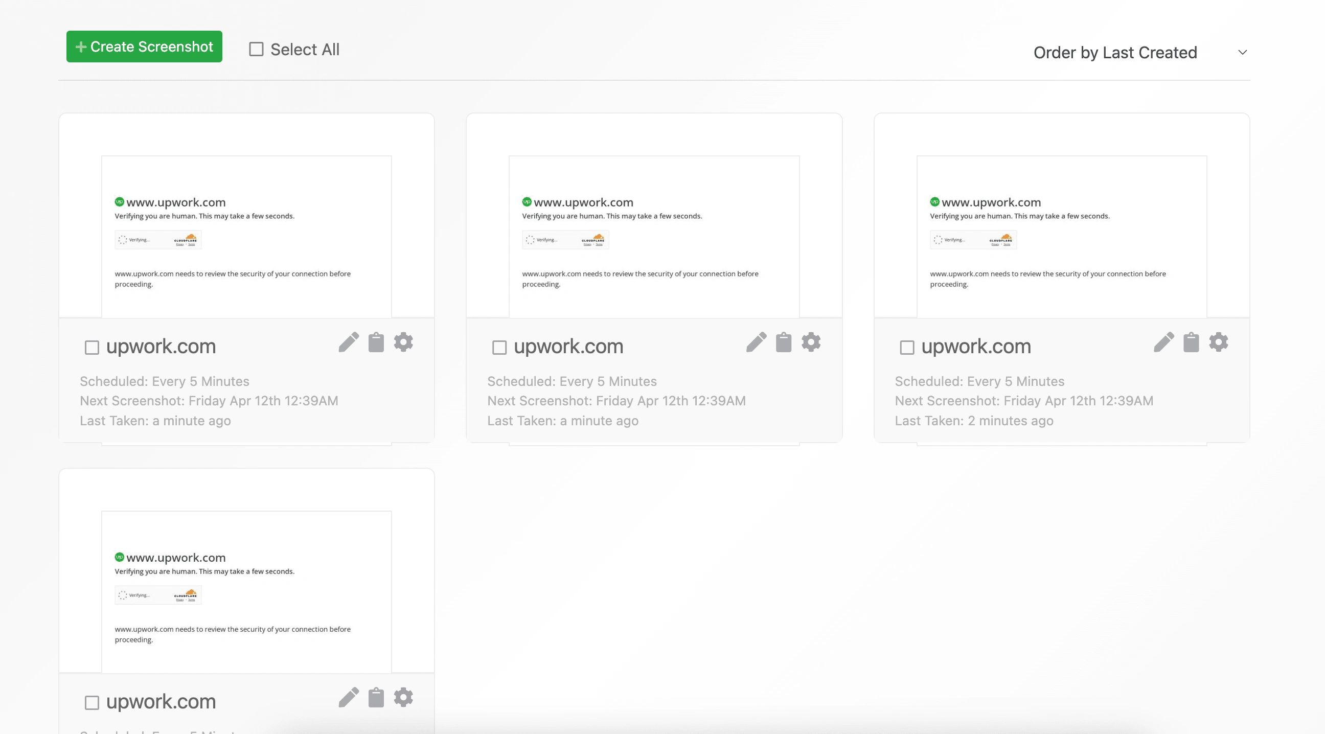The image size is (1325, 734).
Task: Click second card's upwork.com screenshot thumbnail
Action: 654,237
